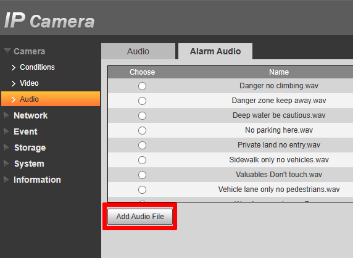The height and width of the screenshot is (258, 353).
Task: Expand the Network section arrow
Action: [6, 115]
